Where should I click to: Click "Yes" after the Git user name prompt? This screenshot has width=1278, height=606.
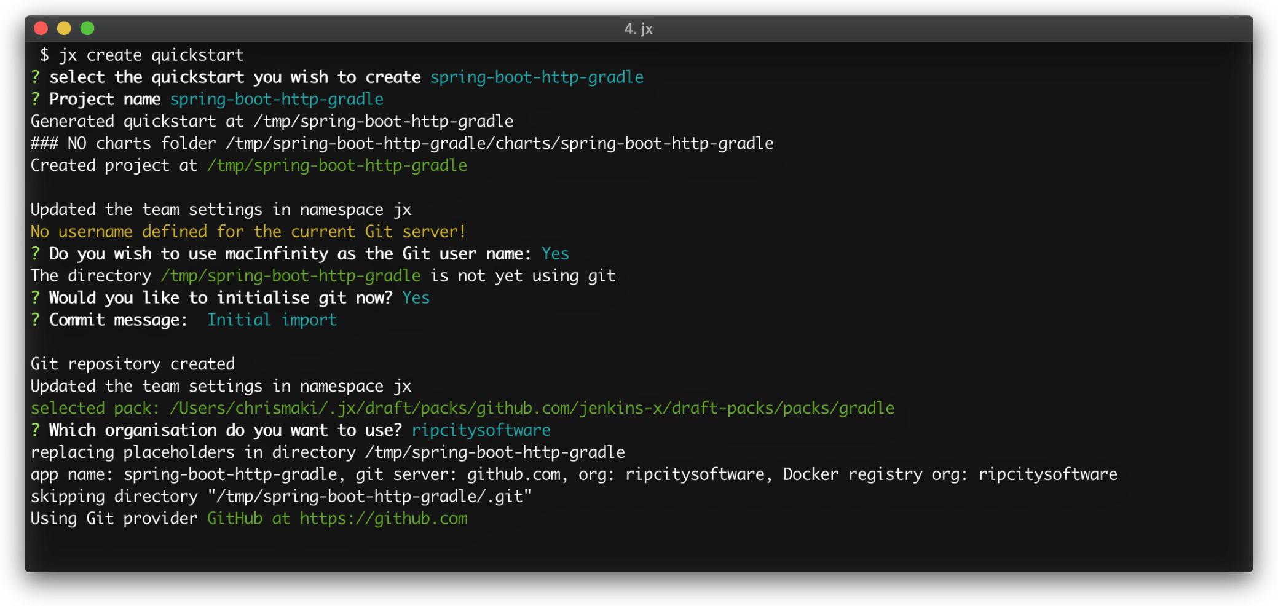pos(555,254)
